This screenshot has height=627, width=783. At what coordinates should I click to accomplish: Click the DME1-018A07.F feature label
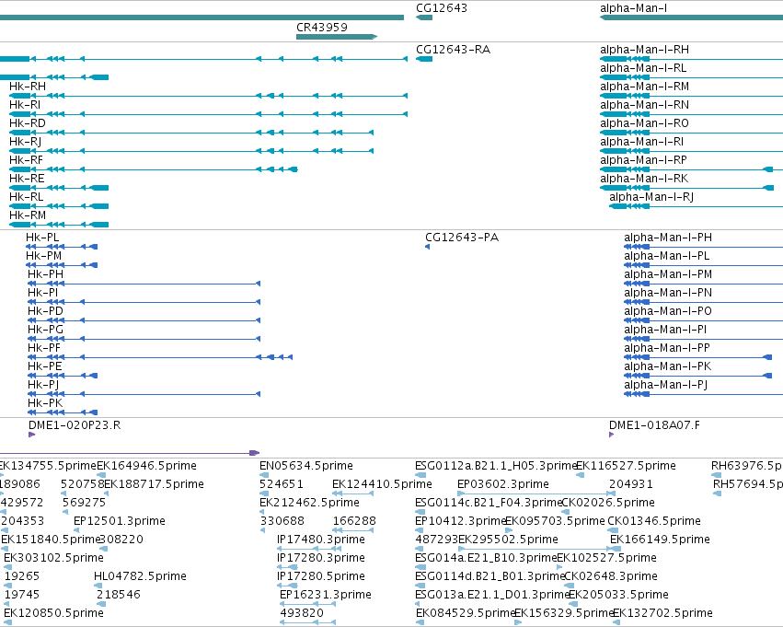[x=654, y=425]
